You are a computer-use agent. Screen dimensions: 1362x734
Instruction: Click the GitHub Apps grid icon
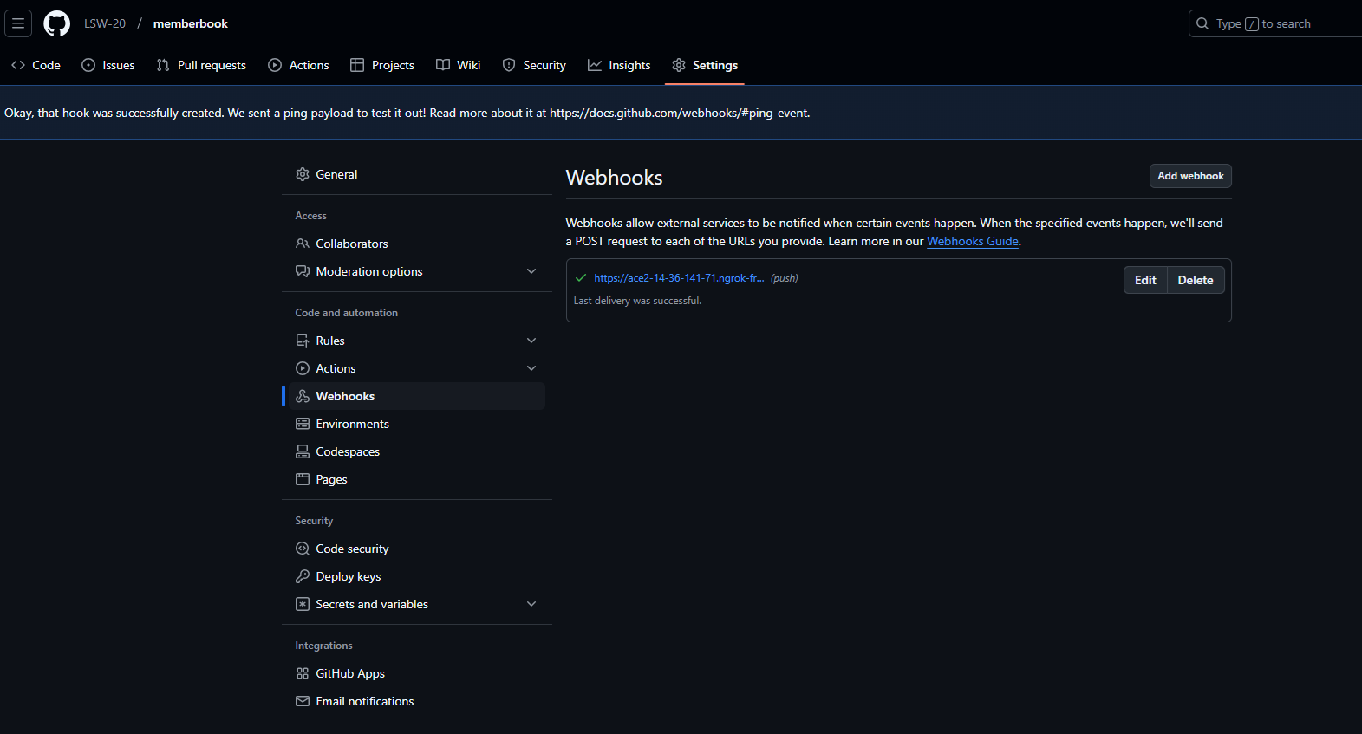point(303,673)
